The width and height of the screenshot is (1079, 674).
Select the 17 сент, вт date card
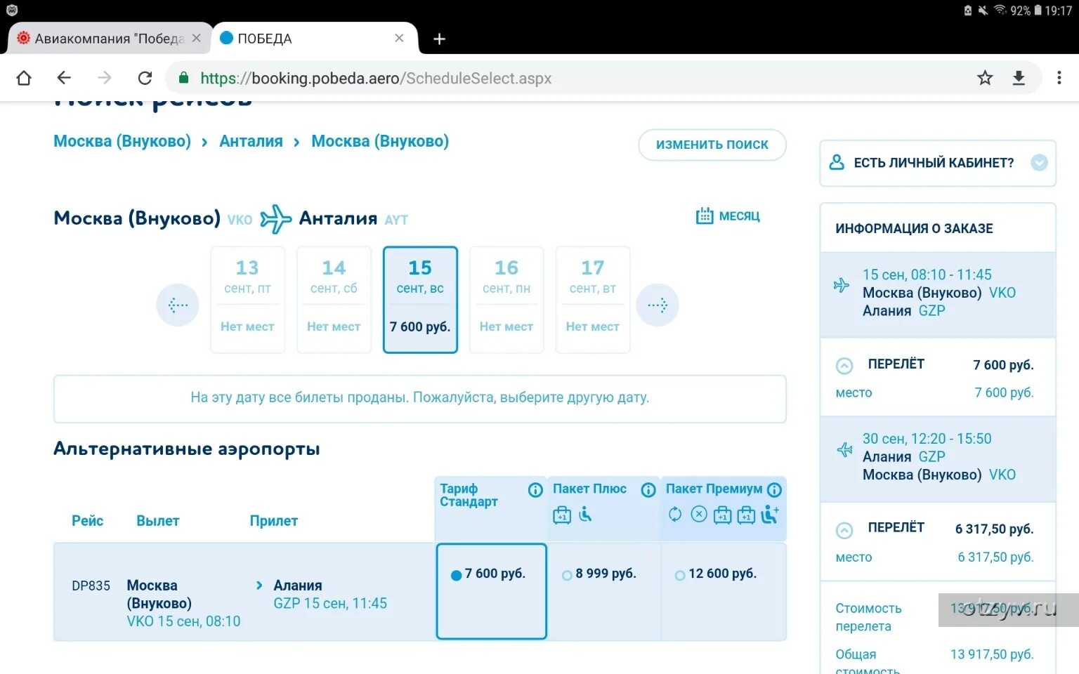point(593,300)
